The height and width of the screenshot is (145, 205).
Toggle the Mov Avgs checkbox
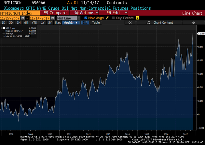(86, 18)
